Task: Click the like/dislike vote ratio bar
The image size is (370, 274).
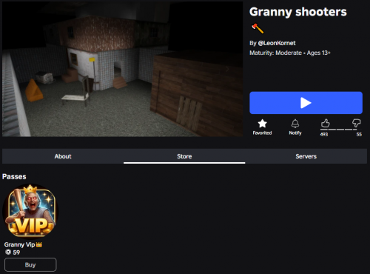Action: [338, 130]
